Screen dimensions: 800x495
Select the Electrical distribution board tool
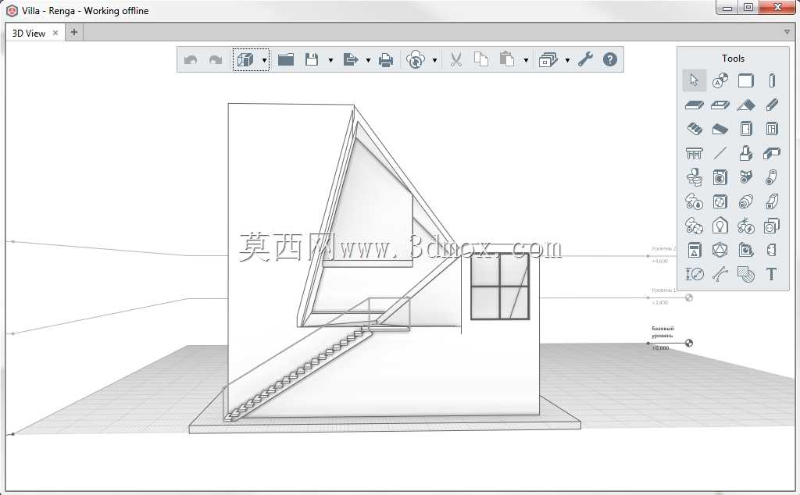[x=695, y=250]
